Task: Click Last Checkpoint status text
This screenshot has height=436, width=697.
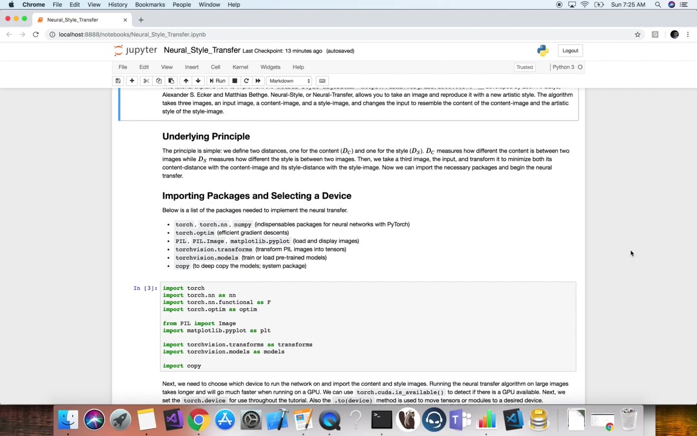Action: pyautogui.click(x=283, y=51)
